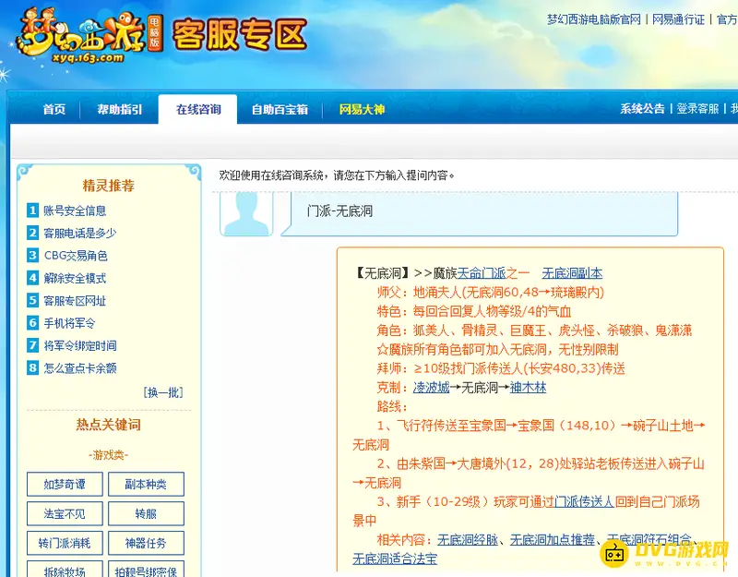This screenshot has width=738, height=577.
Task: Click number 7 icon beside 将军令绑定时间
Action: pos(32,345)
